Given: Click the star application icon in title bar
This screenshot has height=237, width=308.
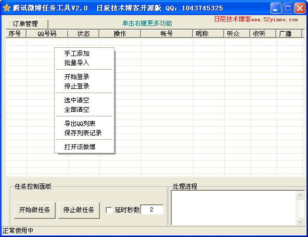Looking at the screenshot, I should coord(6,8).
